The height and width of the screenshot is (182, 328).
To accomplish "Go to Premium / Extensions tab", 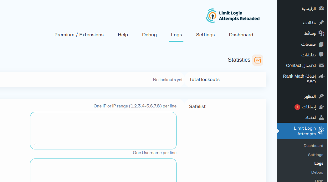I will coord(79,35).
